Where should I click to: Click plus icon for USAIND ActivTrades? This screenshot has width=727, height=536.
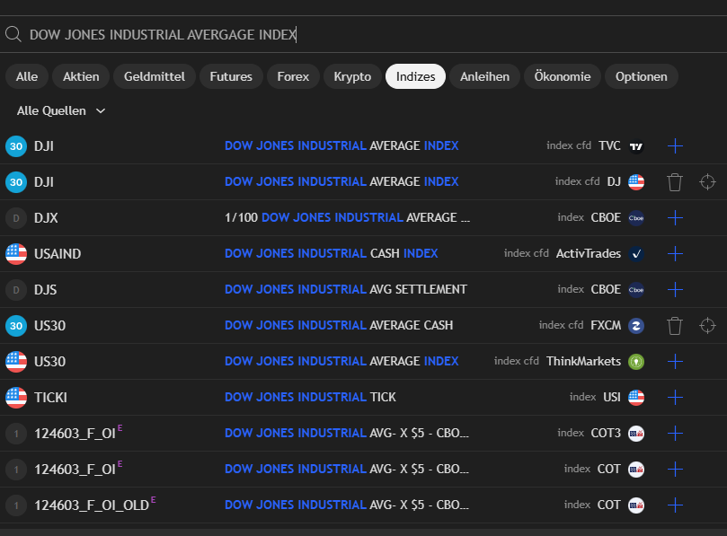pyautogui.click(x=676, y=254)
